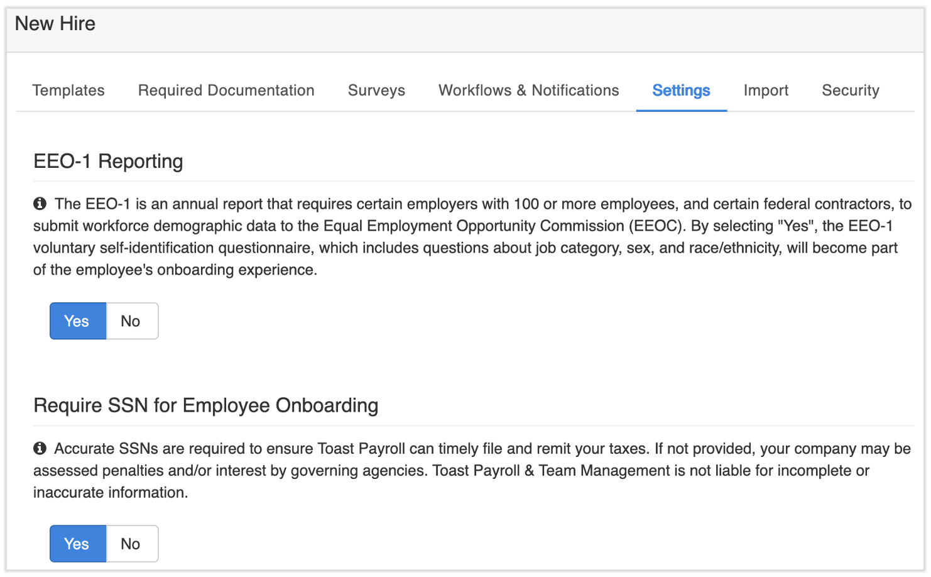Confirm EEO-1 reporting stays enabled by clicking Yes
Viewport: 931px width, 577px height.
pos(77,321)
